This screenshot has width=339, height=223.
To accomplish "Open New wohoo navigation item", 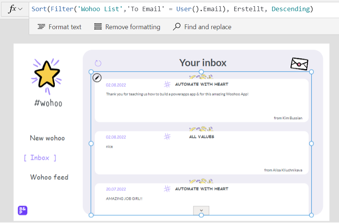I will pos(47,138).
